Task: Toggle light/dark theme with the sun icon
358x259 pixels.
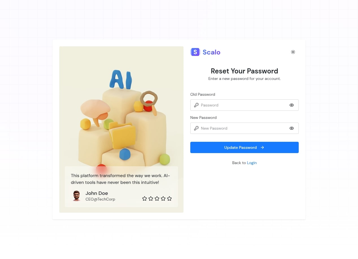Action: pyautogui.click(x=293, y=52)
